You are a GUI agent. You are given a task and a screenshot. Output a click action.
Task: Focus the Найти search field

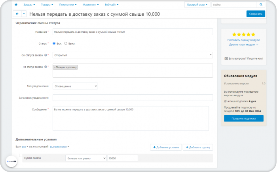click(x=234, y=5)
